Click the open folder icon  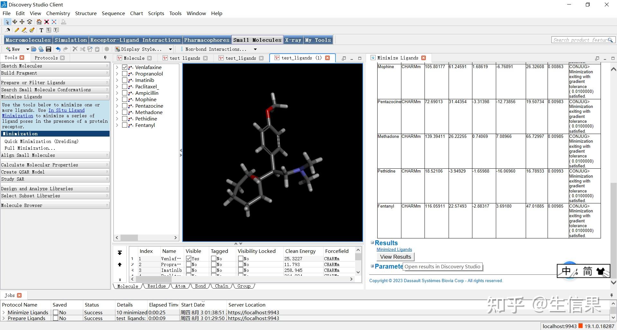point(34,49)
